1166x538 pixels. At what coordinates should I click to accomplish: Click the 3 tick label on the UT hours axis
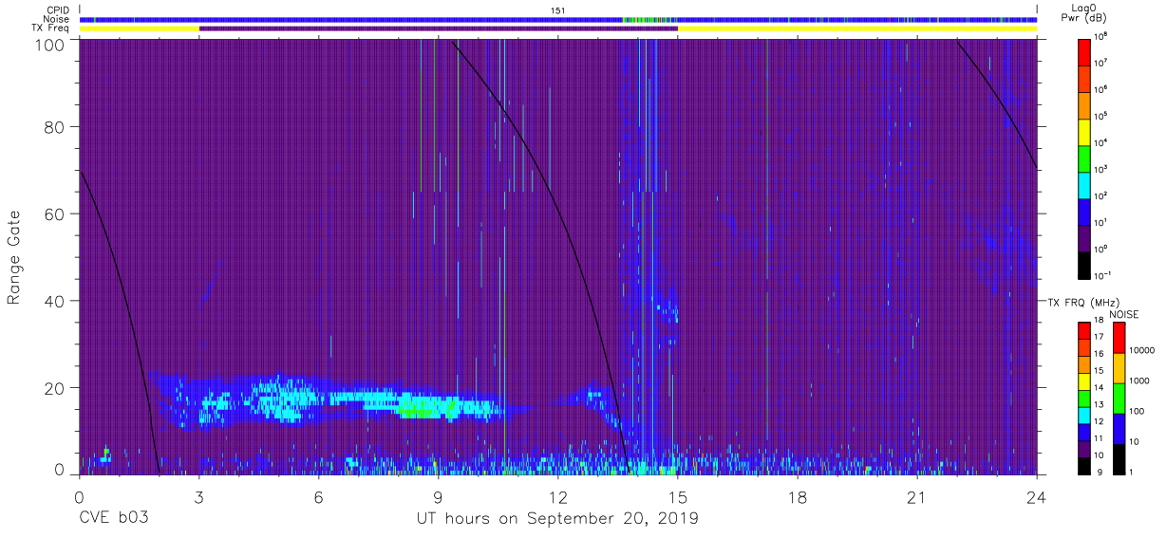click(199, 496)
